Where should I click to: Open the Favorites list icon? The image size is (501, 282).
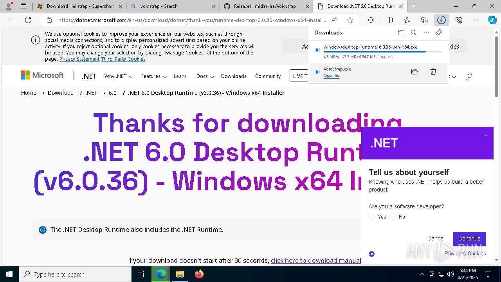[x=407, y=20]
